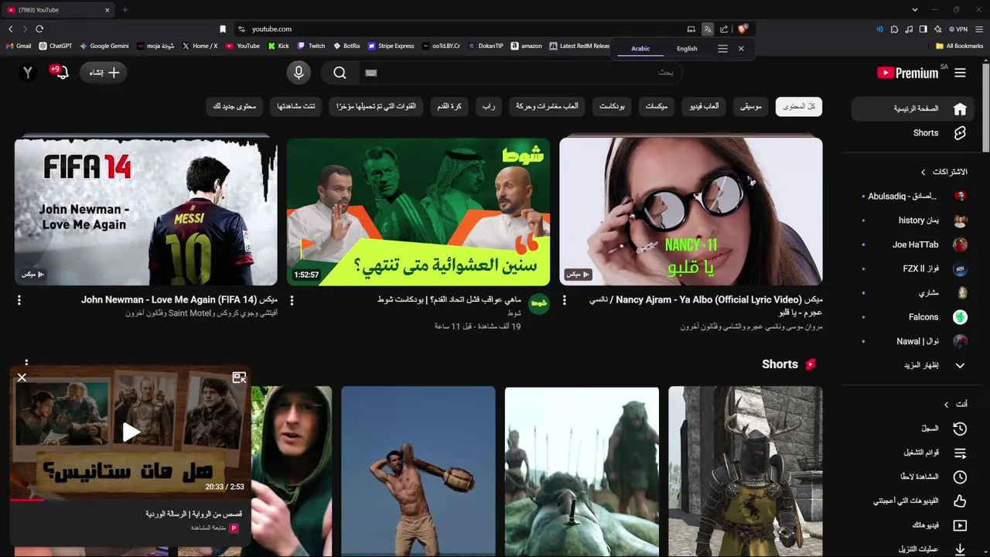Go to Home (الصفحة الرئيسية) in sidebar

913,108
